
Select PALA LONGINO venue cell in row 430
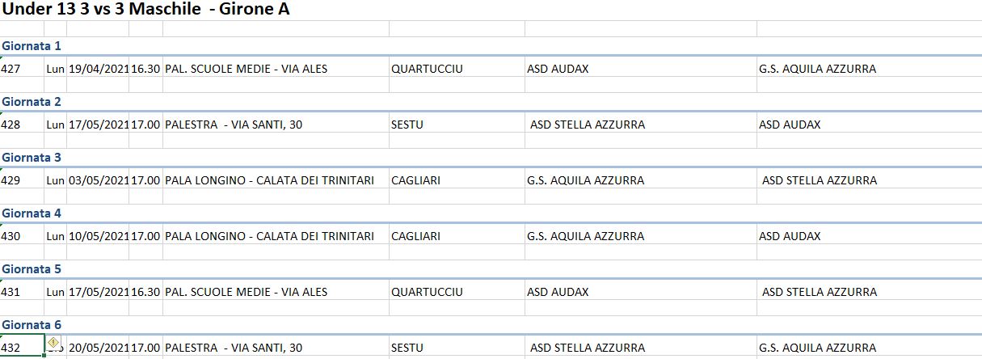(x=276, y=236)
